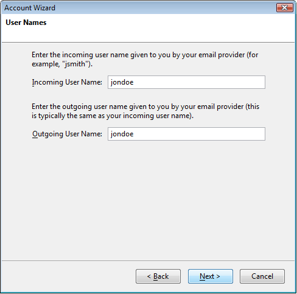
Task: Go back using the < Back button
Action: 158,276
